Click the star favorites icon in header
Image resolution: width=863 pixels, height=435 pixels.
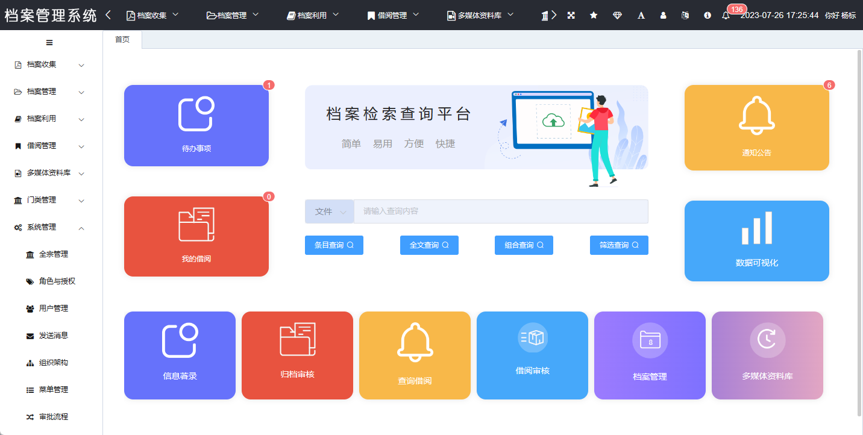[594, 16]
